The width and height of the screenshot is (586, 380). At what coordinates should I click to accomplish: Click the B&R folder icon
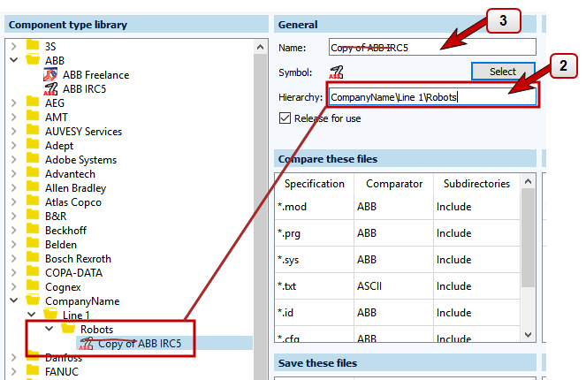(33, 216)
